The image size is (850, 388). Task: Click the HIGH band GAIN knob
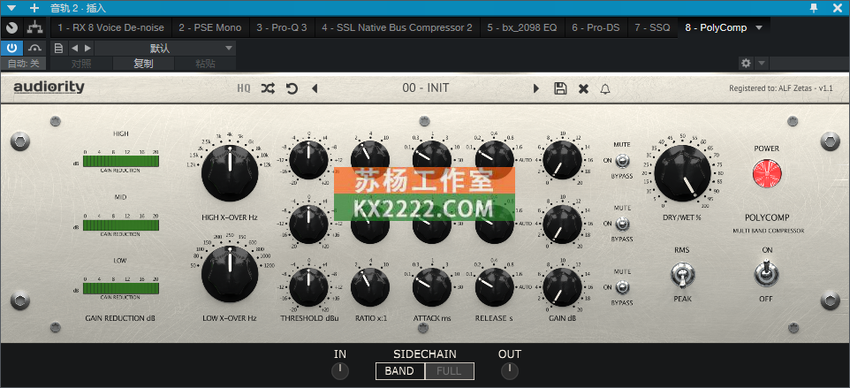coord(562,160)
